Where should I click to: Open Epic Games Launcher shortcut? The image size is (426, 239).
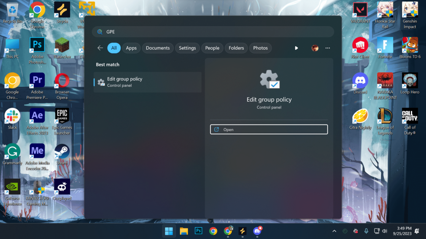pyautogui.click(x=62, y=121)
